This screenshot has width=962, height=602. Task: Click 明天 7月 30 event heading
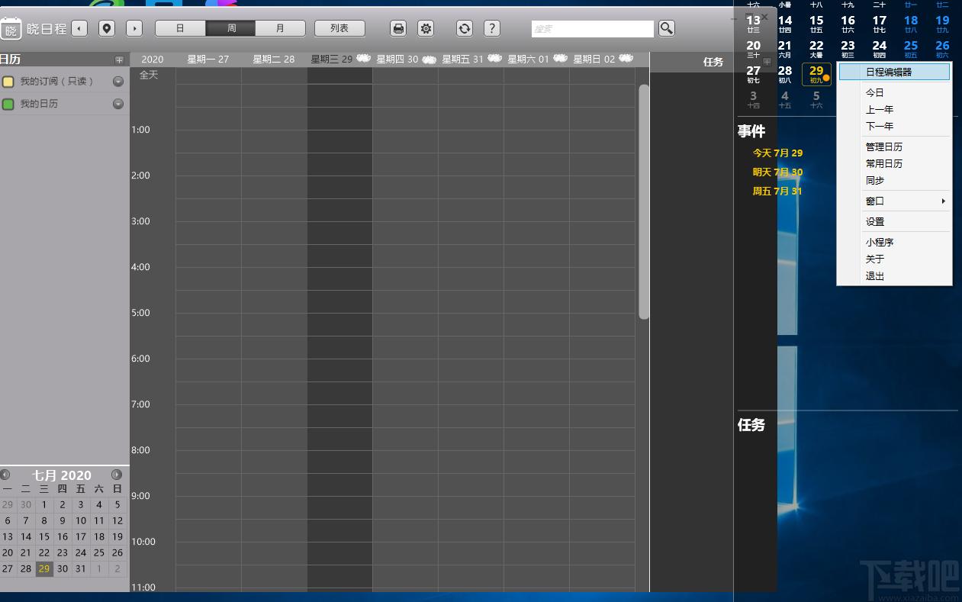[x=777, y=172]
